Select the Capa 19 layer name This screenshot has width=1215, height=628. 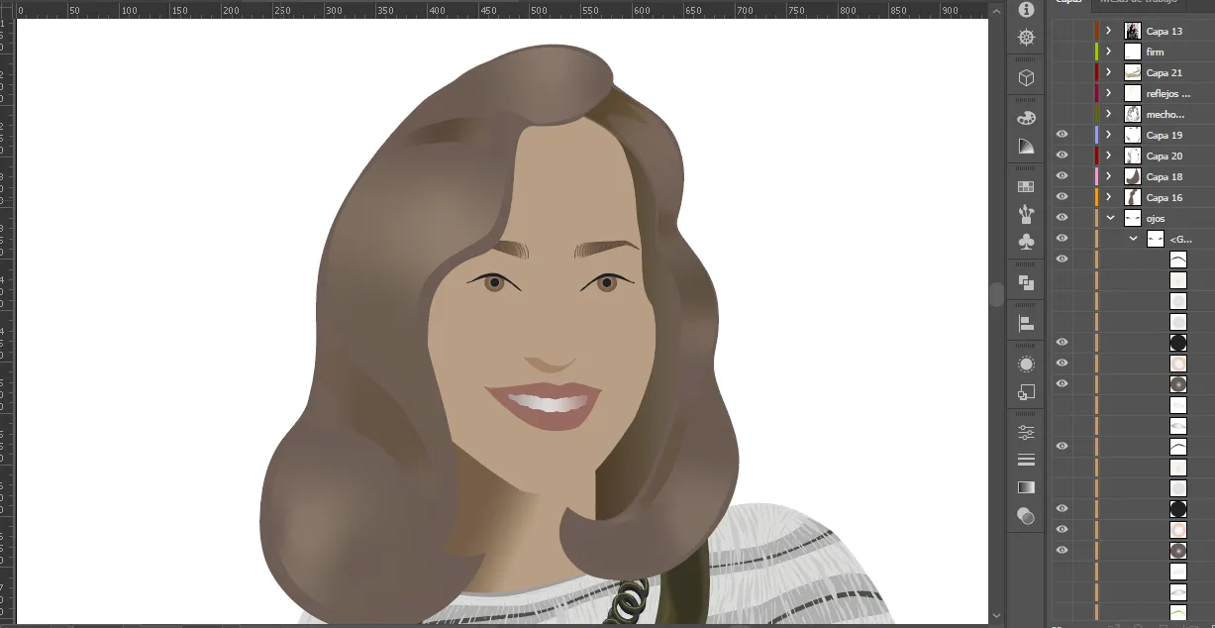pos(1164,136)
